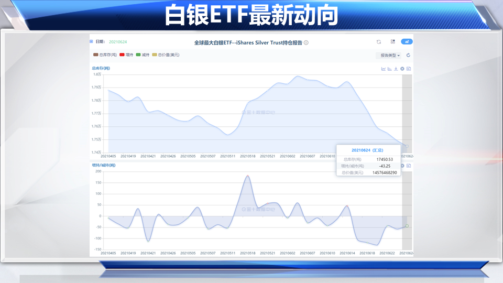This screenshot has width=503, height=283.
Task: Click the sync arrows icon in the header
Action: coord(378,42)
